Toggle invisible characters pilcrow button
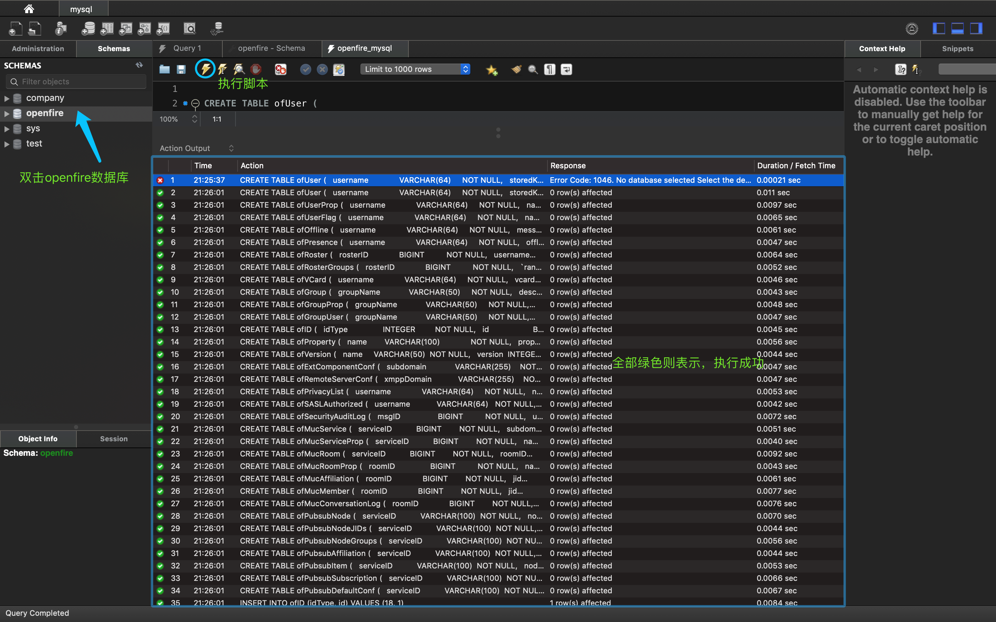Viewport: 996px width, 622px height. pos(550,69)
